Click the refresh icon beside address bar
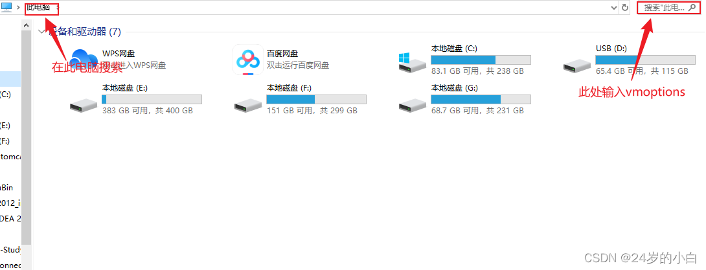This screenshot has width=706, height=270. [x=624, y=8]
